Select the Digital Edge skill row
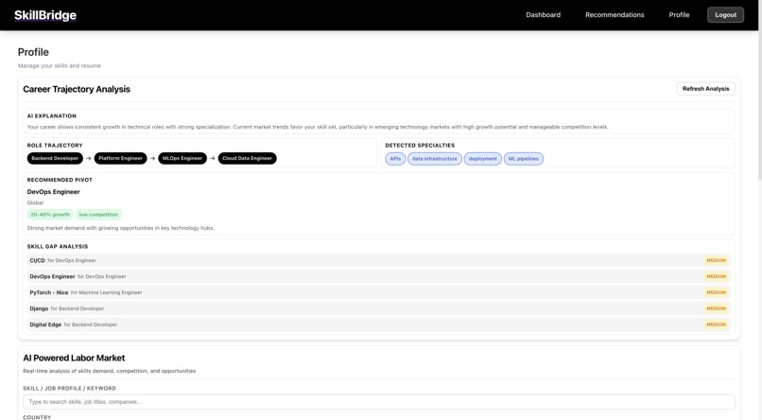The width and height of the screenshot is (762, 420). pyautogui.click(x=378, y=324)
